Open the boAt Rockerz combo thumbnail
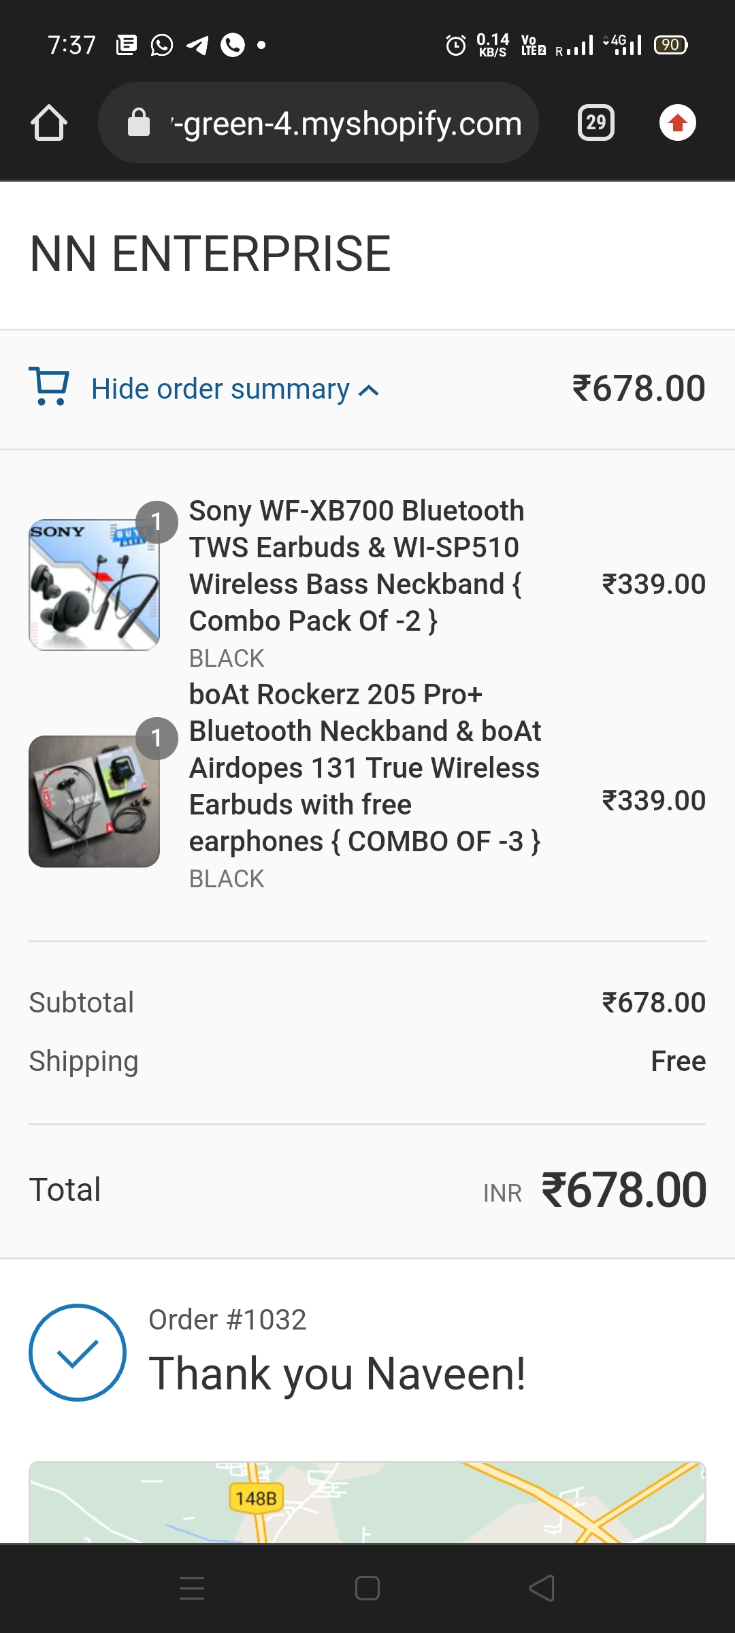The image size is (735, 1633). tap(94, 801)
